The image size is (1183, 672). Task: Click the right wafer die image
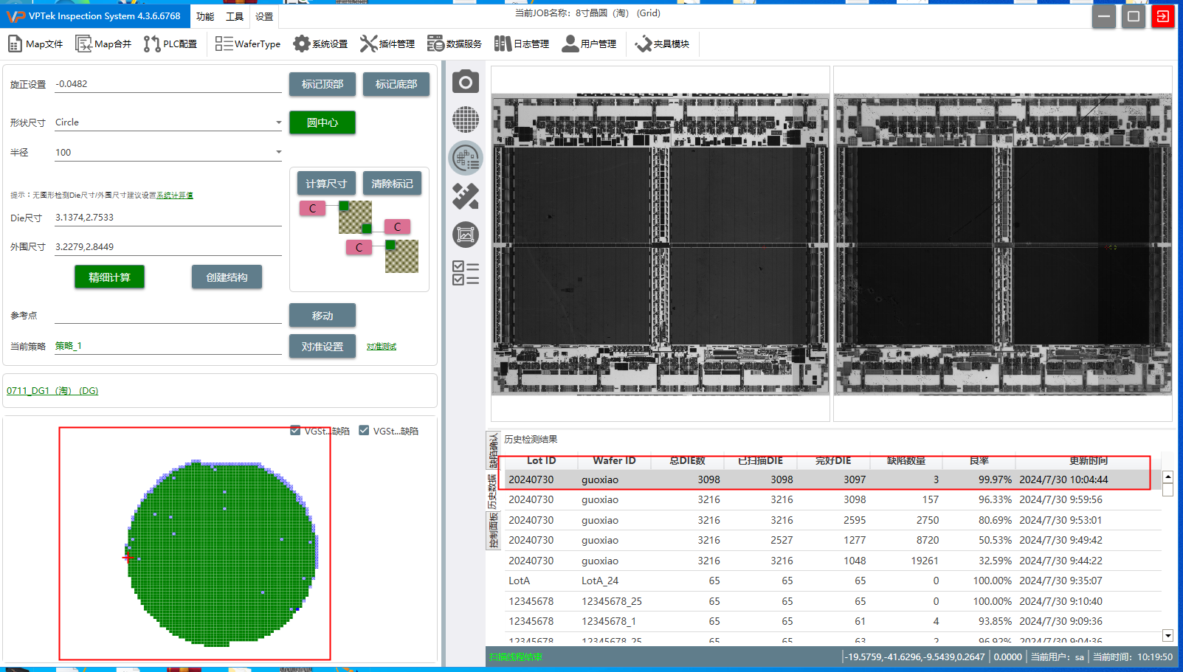1003,244
